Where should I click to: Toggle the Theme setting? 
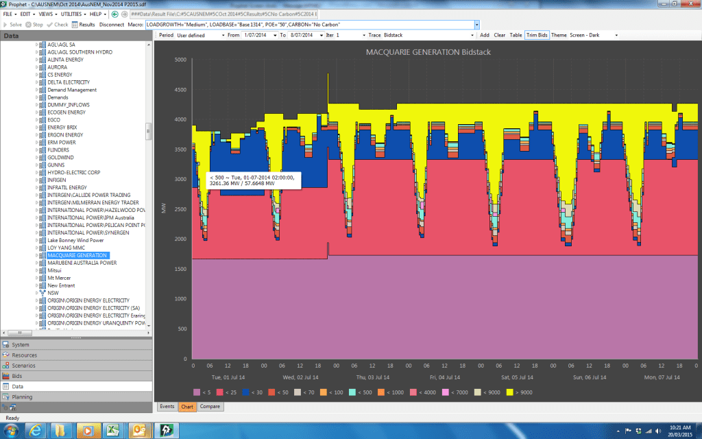click(x=559, y=36)
